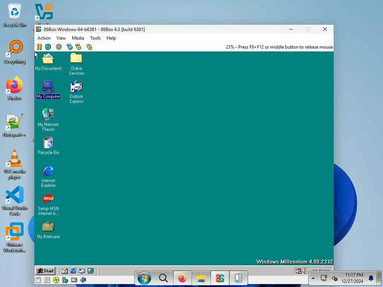The height and width of the screenshot is (287, 383).
Task: Select Recycle Bin inside the Windows Me desktop
Action: coord(48,146)
